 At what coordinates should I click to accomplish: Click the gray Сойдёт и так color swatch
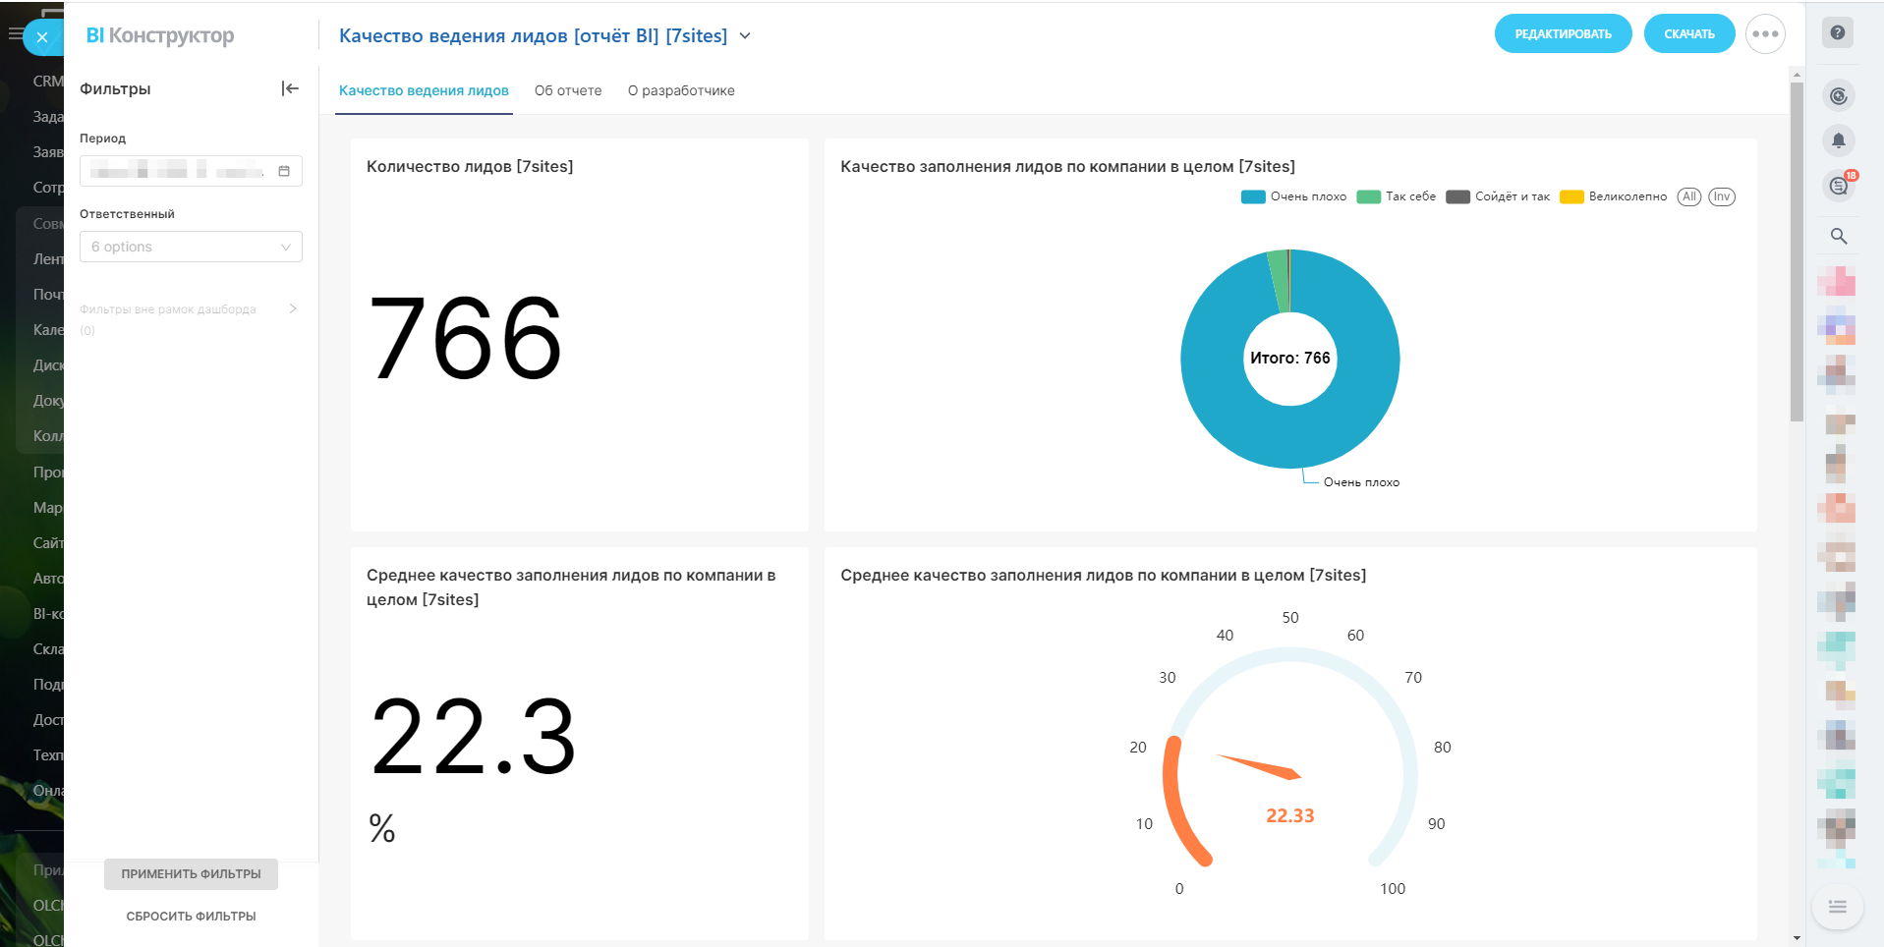coord(1457,196)
